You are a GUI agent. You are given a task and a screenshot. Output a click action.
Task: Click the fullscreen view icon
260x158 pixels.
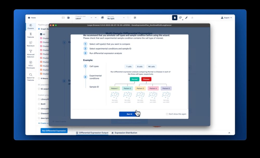(x=63, y=18)
